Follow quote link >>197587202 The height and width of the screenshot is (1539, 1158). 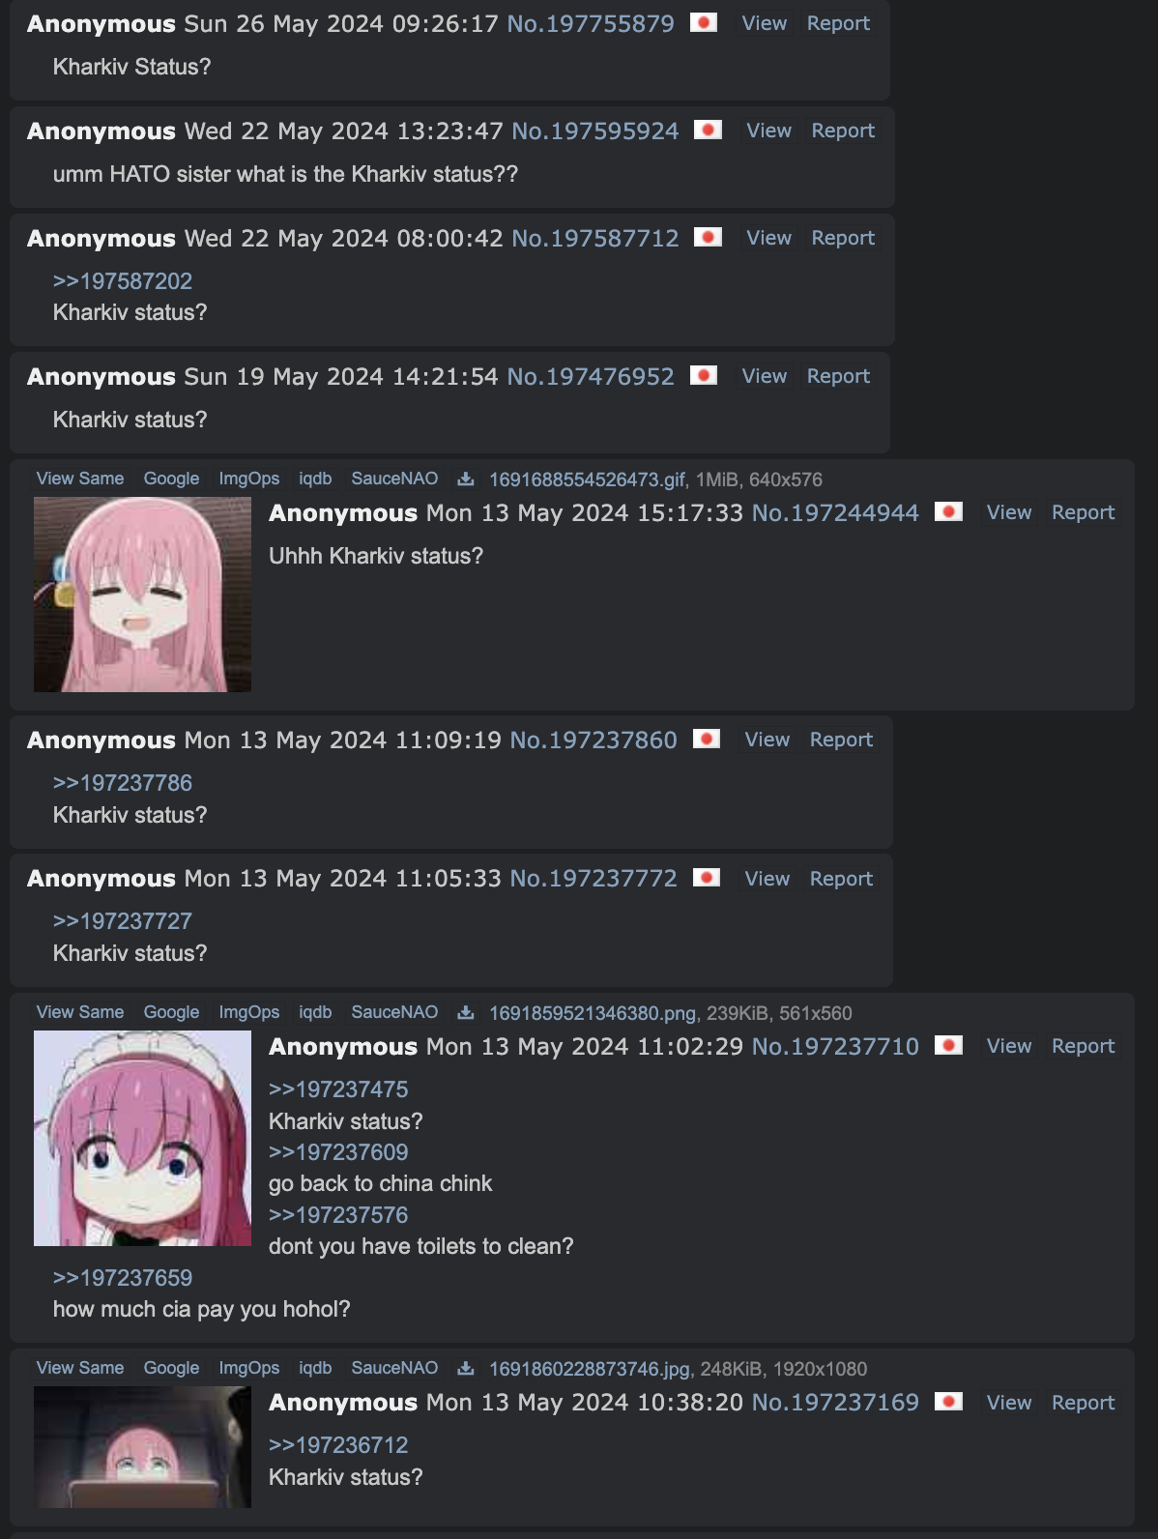(123, 281)
